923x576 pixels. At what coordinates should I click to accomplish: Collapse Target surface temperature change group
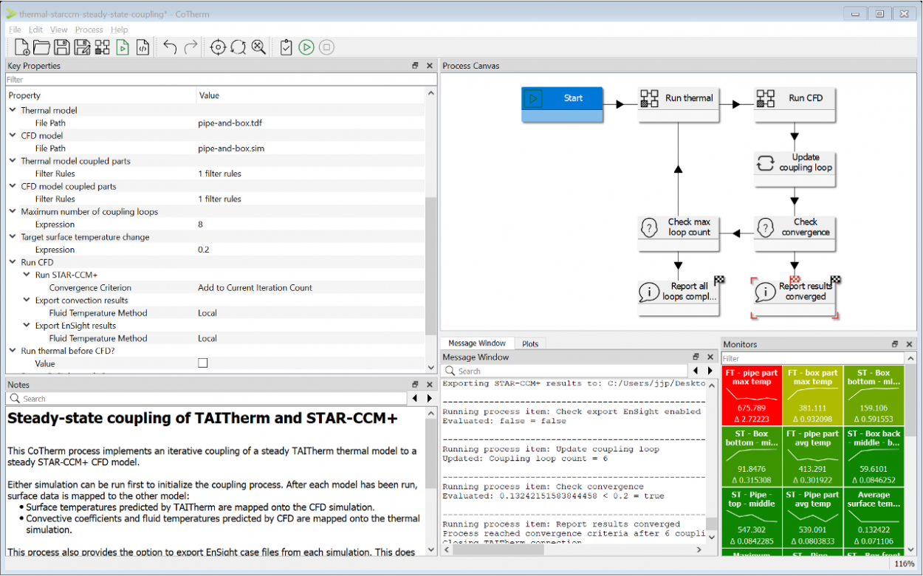click(13, 237)
